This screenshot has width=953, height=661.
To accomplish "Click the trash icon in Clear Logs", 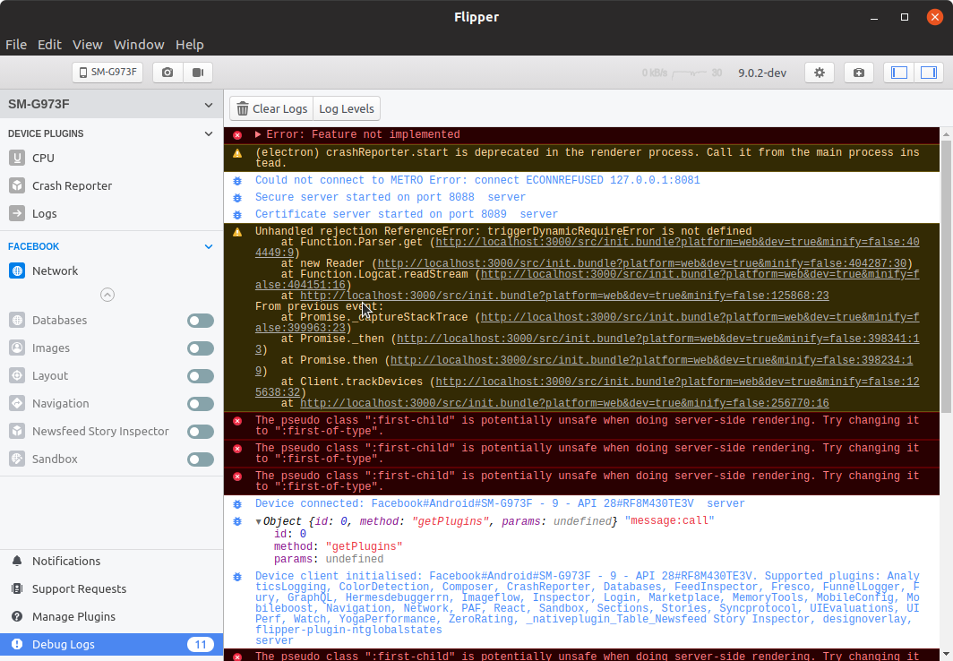I will (x=243, y=108).
